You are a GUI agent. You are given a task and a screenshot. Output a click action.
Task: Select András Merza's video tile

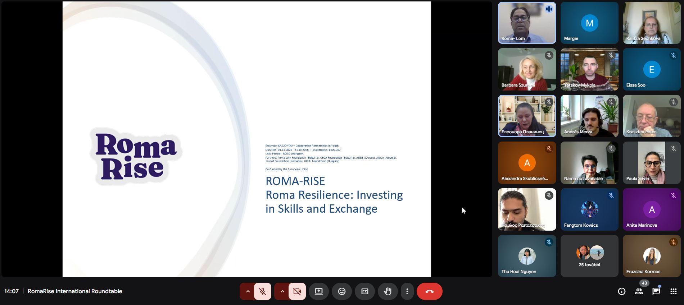coord(589,116)
